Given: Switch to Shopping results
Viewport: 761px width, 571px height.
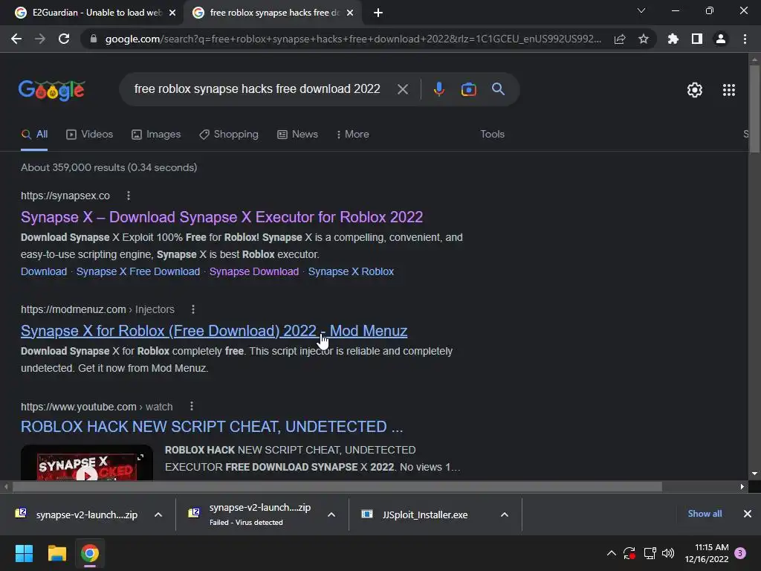Looking at the screenshot, I should [229, 134].
